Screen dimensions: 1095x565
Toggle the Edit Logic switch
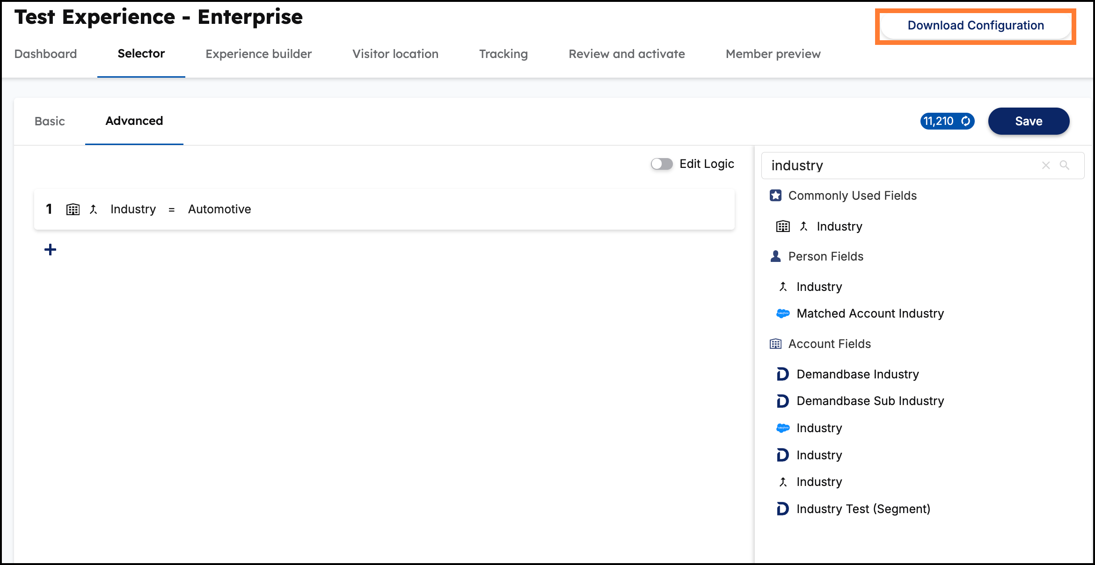pyautogui.click(x=662, y=164)
